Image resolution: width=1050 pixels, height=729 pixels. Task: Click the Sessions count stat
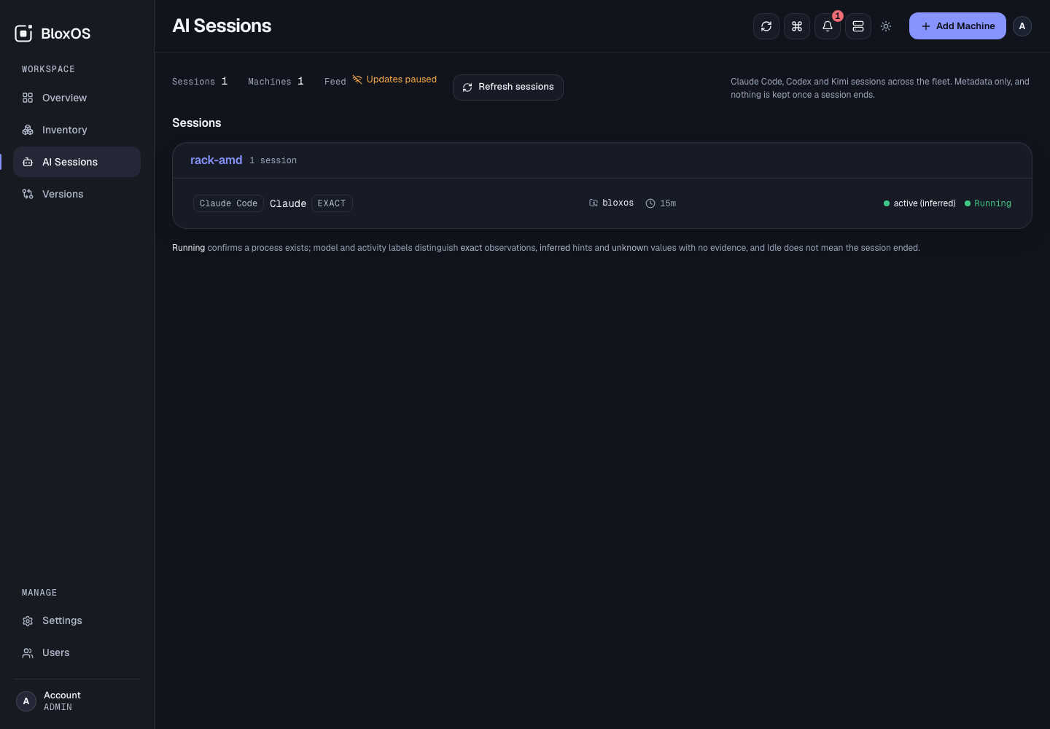point(200,81)
